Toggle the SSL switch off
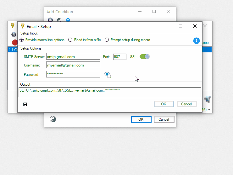This screenshot has height=175, width=233. click(145, 56)
